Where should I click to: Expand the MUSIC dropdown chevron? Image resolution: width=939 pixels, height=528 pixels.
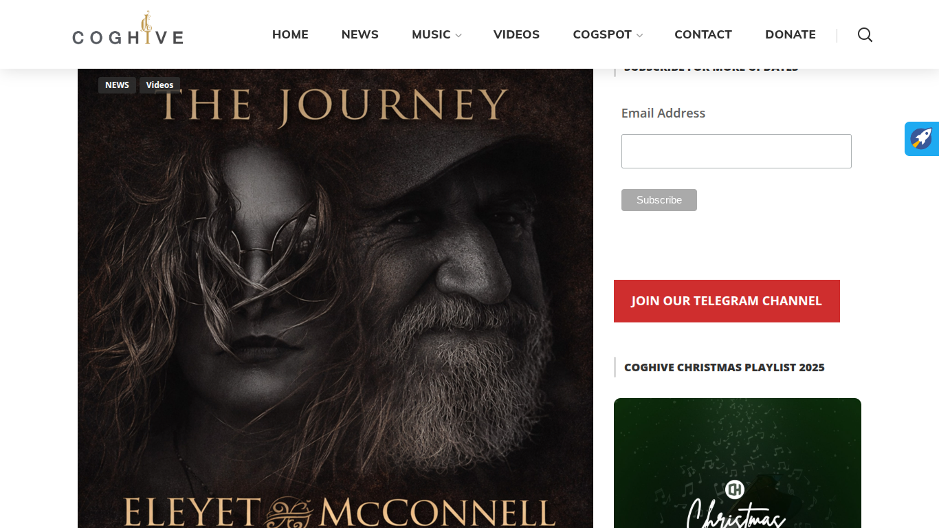coord(459,36)
